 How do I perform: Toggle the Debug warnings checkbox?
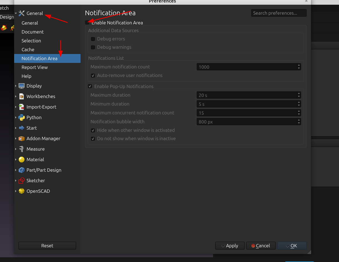click(x=93, y=47)
